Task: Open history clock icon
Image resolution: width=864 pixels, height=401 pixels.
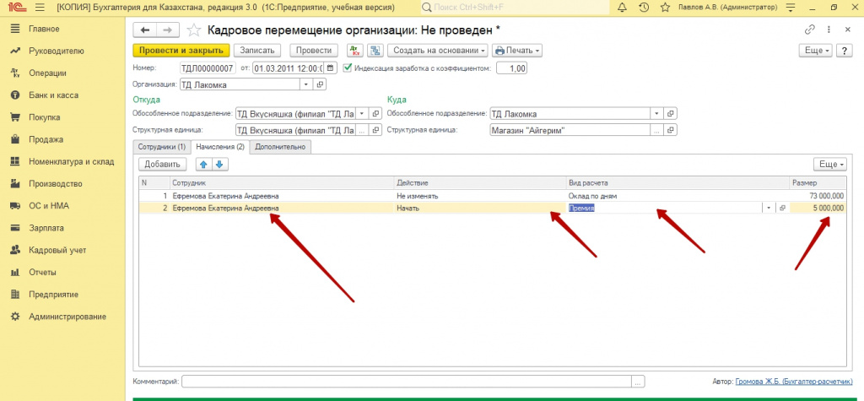Action: (644, 8)
